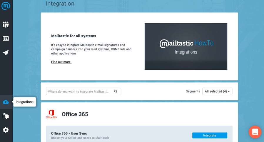This screenshot has width=264, height=142.
Task: Open settings with the gear icon
Action: coord(6,130)
